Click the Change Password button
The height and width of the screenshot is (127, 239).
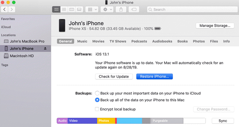(x=214, y=109)
